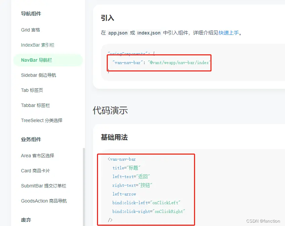Open the Grid 宫格 sidebar entry
Image resolution: width=285 pixels, height=226 pixels.
pyautogui.click(x=30, y=30)
